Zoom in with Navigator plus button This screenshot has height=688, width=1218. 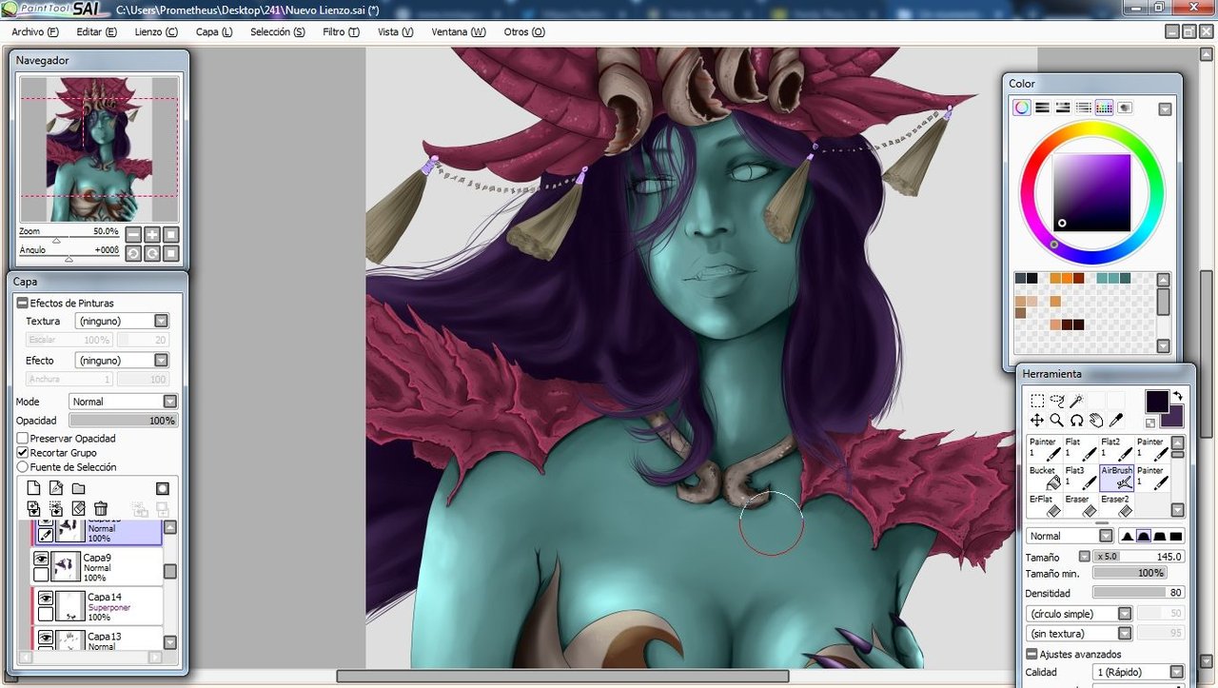pos(152,234)
